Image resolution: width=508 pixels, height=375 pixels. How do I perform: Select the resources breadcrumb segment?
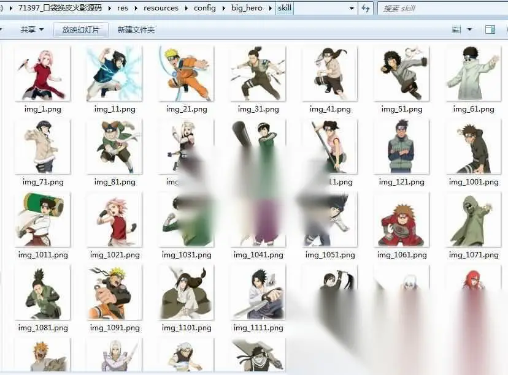click(161, 8)
